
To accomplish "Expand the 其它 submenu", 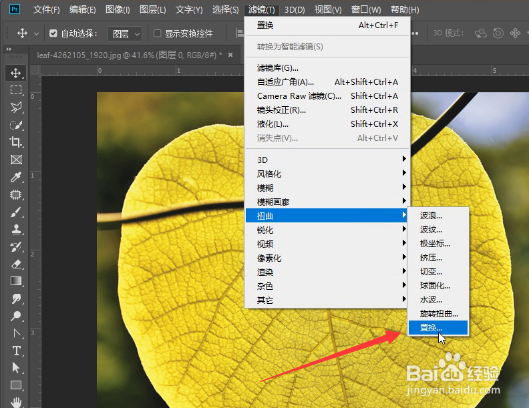I will coord(327,300).
